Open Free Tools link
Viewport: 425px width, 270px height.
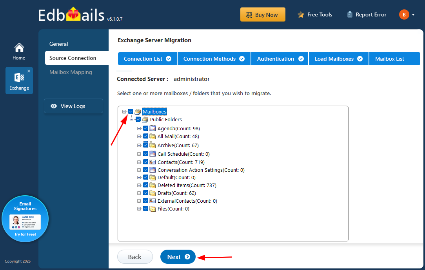(315, 14)
